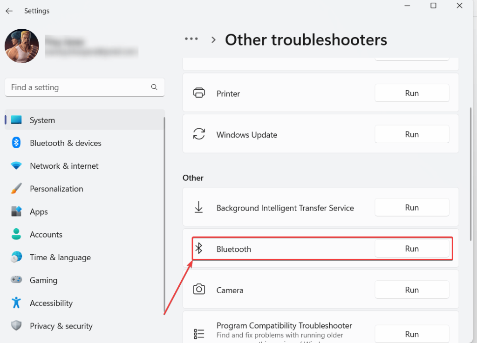Open Apps settings category
The width and height of the screenshot is (477, 343).
39,212
